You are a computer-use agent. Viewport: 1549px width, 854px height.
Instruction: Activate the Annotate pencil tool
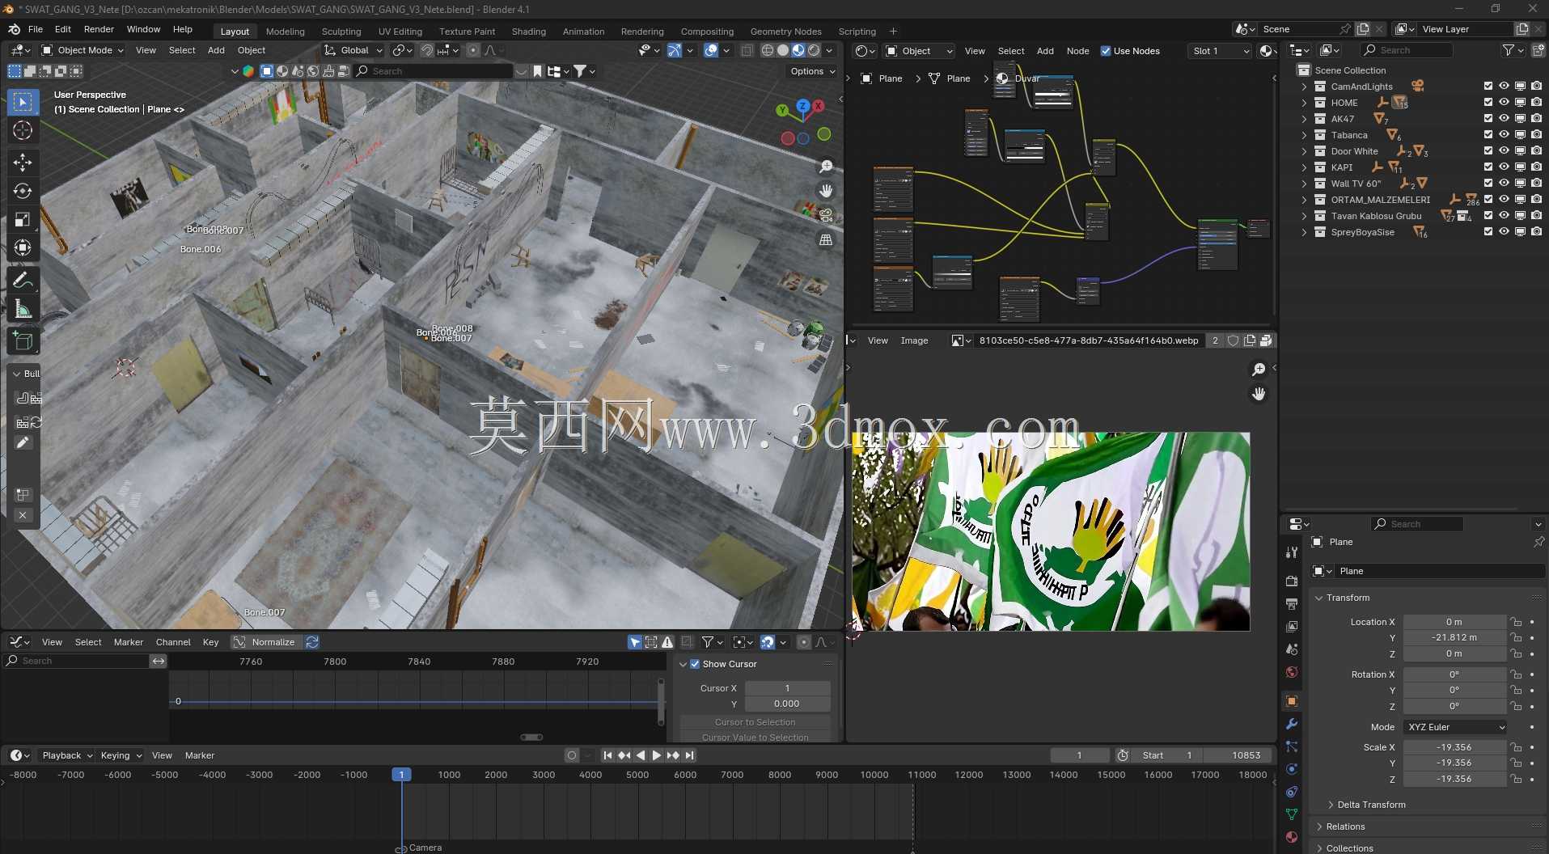(x=23, y=281)
